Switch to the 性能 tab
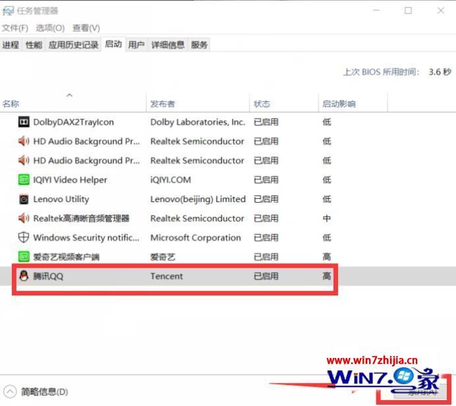 34,45
